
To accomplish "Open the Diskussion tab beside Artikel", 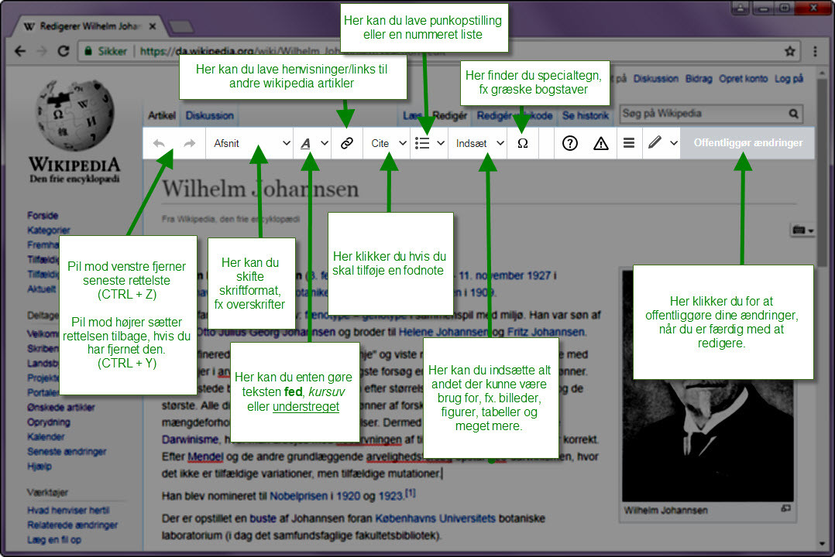I will [x=209, y=115].
